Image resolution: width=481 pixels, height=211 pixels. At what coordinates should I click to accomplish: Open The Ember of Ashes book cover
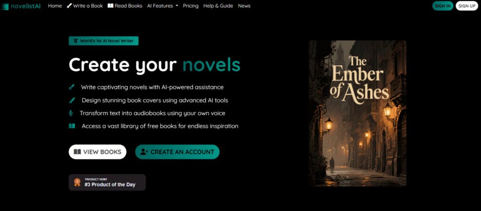tap(357, 113)
